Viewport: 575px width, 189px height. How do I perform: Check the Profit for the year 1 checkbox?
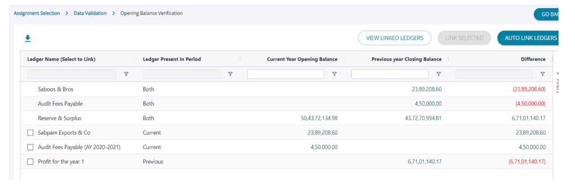point(30,162)
